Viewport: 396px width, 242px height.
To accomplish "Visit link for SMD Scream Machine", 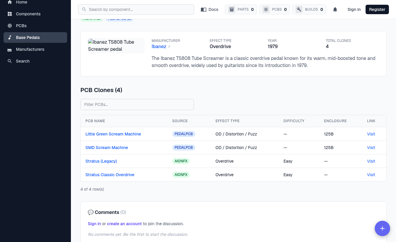I will click(x=371, y=148).
